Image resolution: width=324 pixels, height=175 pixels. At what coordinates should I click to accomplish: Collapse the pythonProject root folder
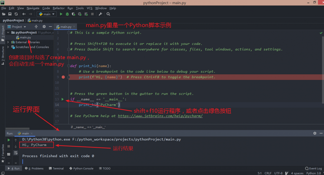point(8,32)
